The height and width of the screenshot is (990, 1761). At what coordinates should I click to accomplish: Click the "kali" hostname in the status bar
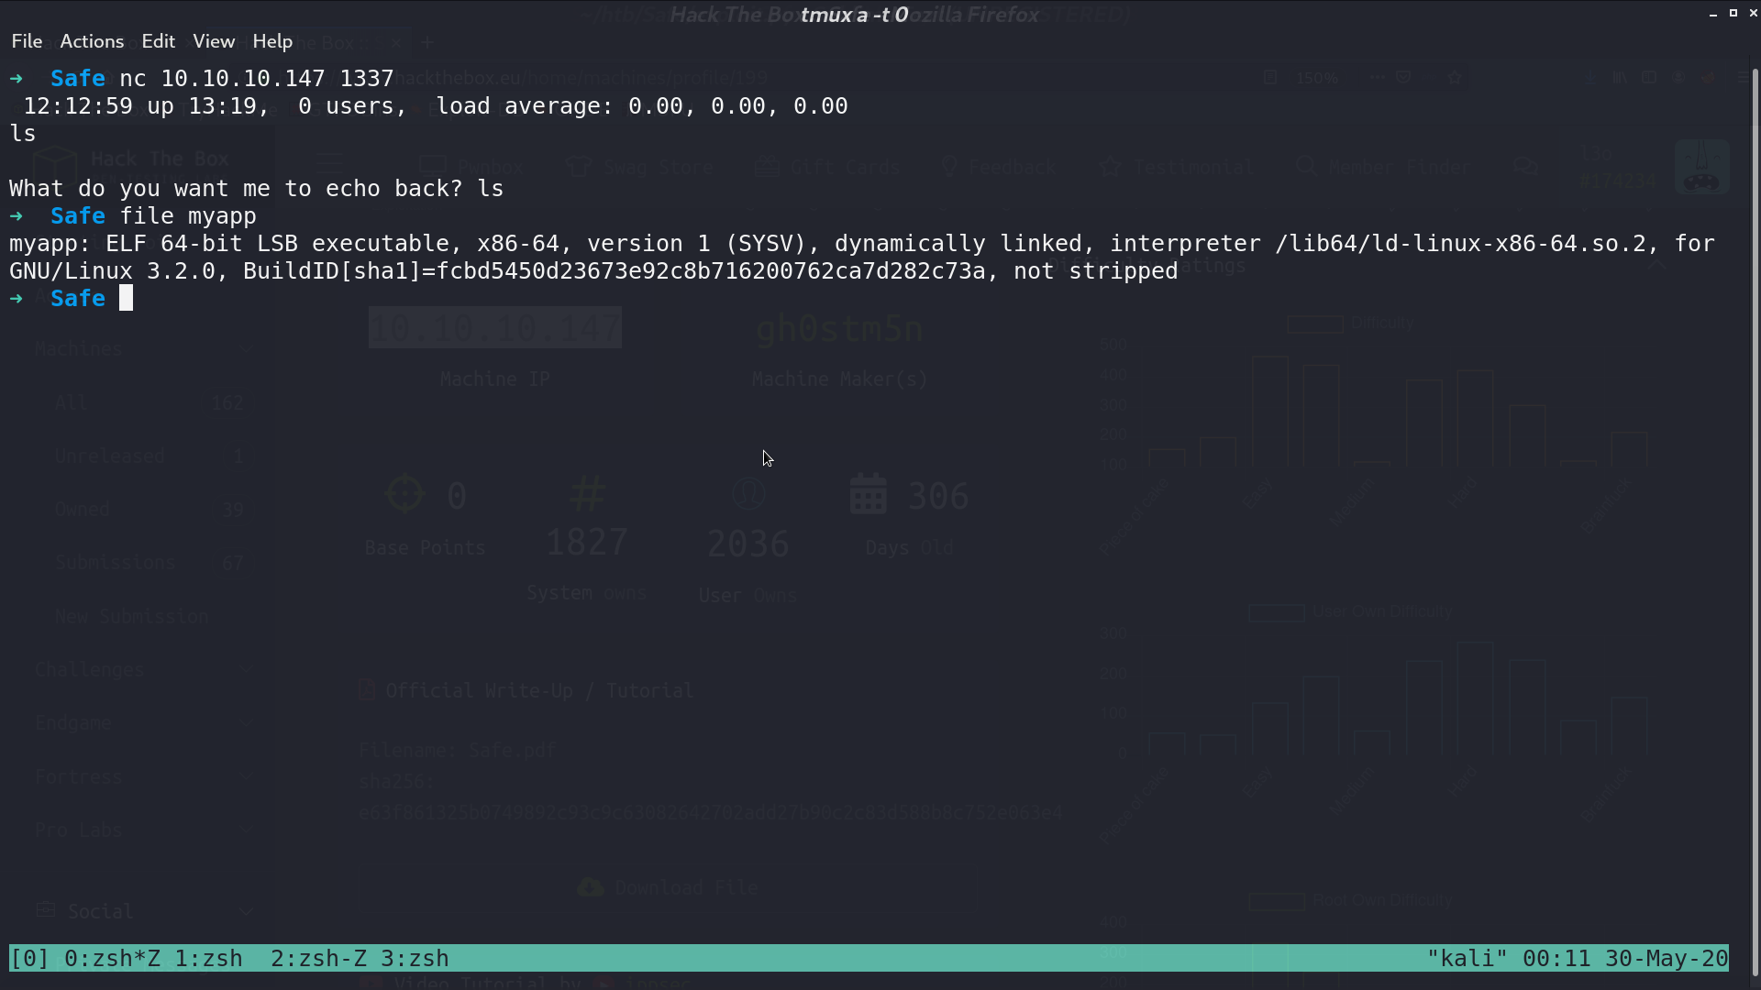[x=1467, y=959]
